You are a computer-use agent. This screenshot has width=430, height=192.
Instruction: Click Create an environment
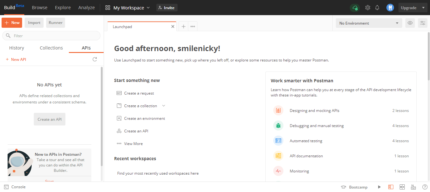(x=145, y=119)
